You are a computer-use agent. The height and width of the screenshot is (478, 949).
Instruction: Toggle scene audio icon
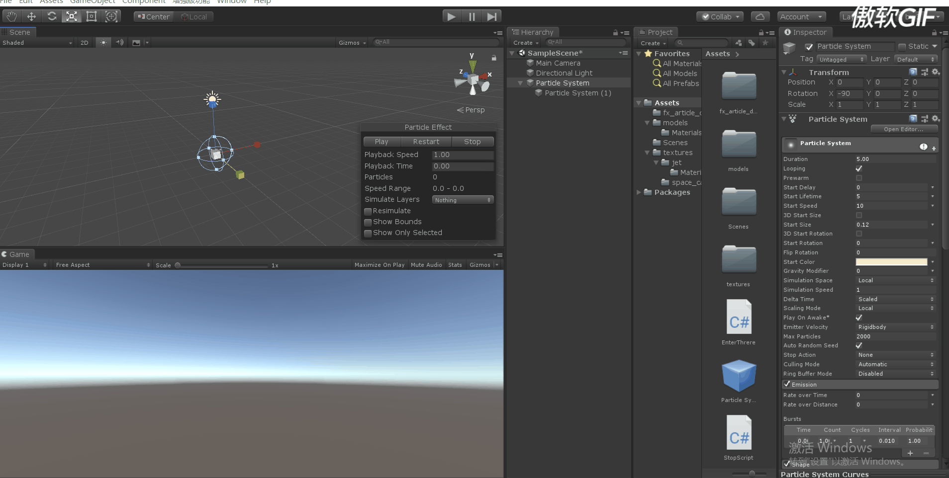coord(119,43)
